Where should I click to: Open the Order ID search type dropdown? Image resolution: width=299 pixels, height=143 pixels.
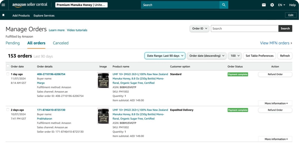coord(199,28)
